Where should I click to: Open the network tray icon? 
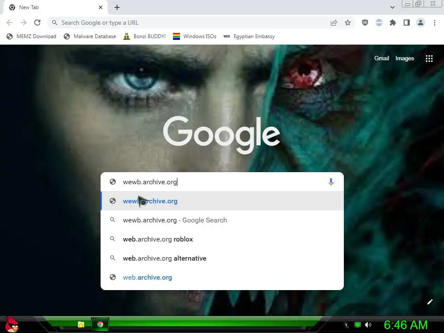[358, 325]
